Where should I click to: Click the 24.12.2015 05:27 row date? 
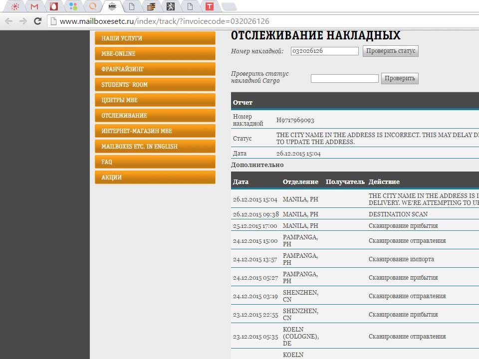pyautogui.click(x=255, y=278)
